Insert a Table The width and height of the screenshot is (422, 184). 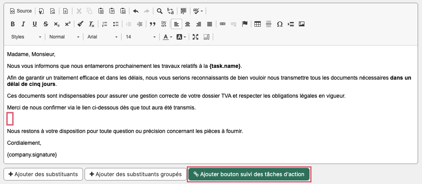258,24
